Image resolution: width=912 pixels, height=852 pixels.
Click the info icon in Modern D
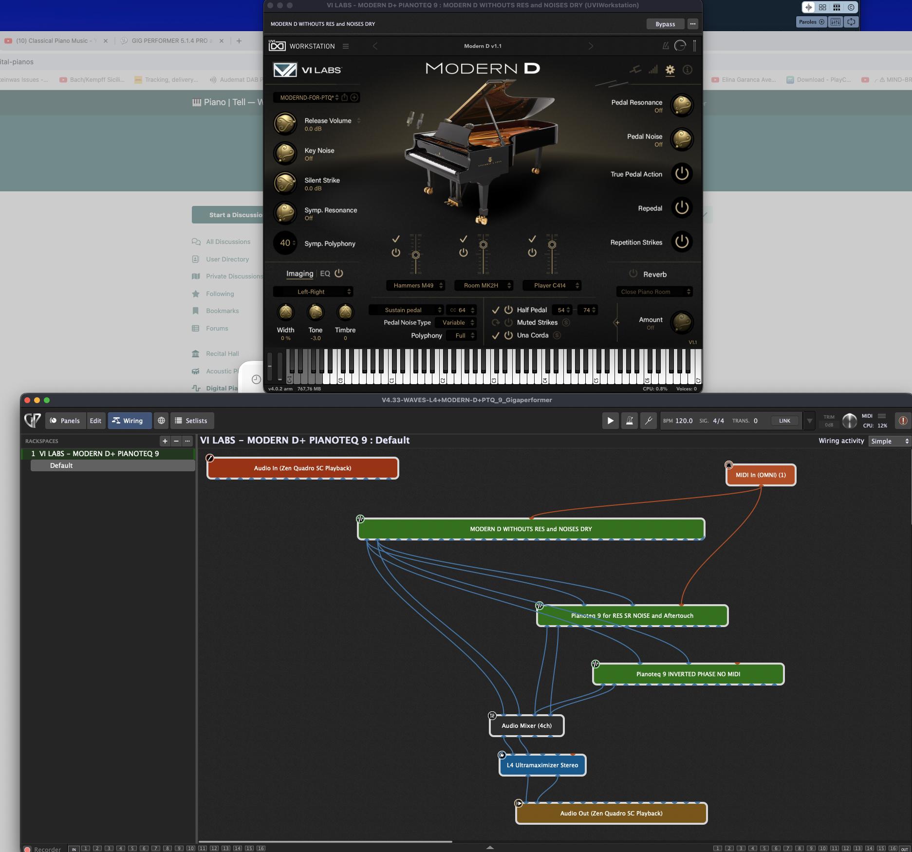(x=688, y=70)
